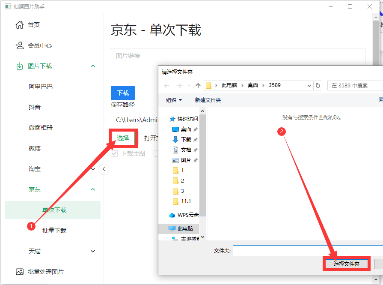Open the 抖音 menu item

pos(34,107)
